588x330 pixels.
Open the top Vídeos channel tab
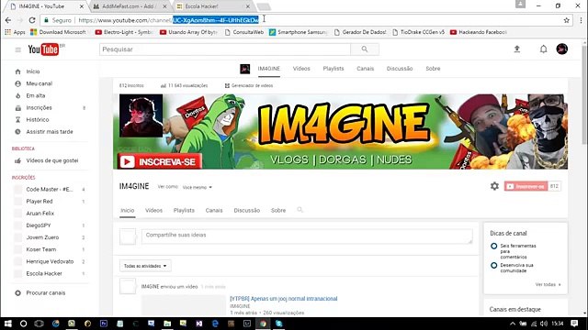pyautogui.click(x=301, y=69)
